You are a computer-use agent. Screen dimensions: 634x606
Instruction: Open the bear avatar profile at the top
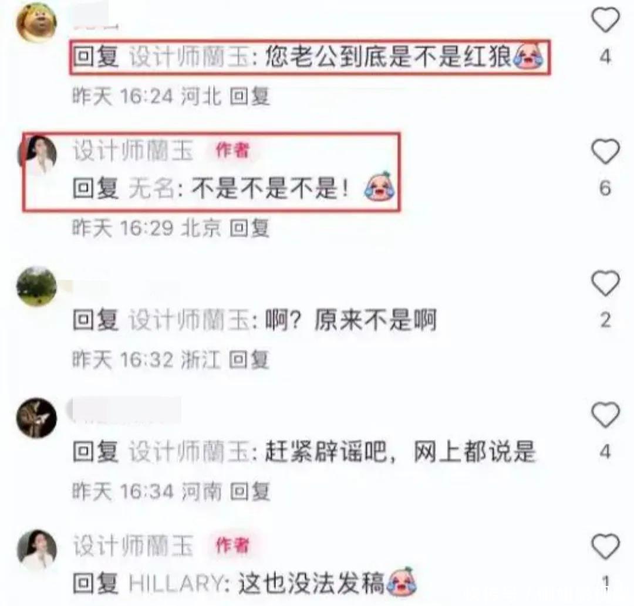pyautogui.click(x=36, y=22)
